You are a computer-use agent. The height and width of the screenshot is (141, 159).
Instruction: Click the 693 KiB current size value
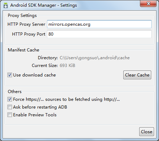[67, 66]
